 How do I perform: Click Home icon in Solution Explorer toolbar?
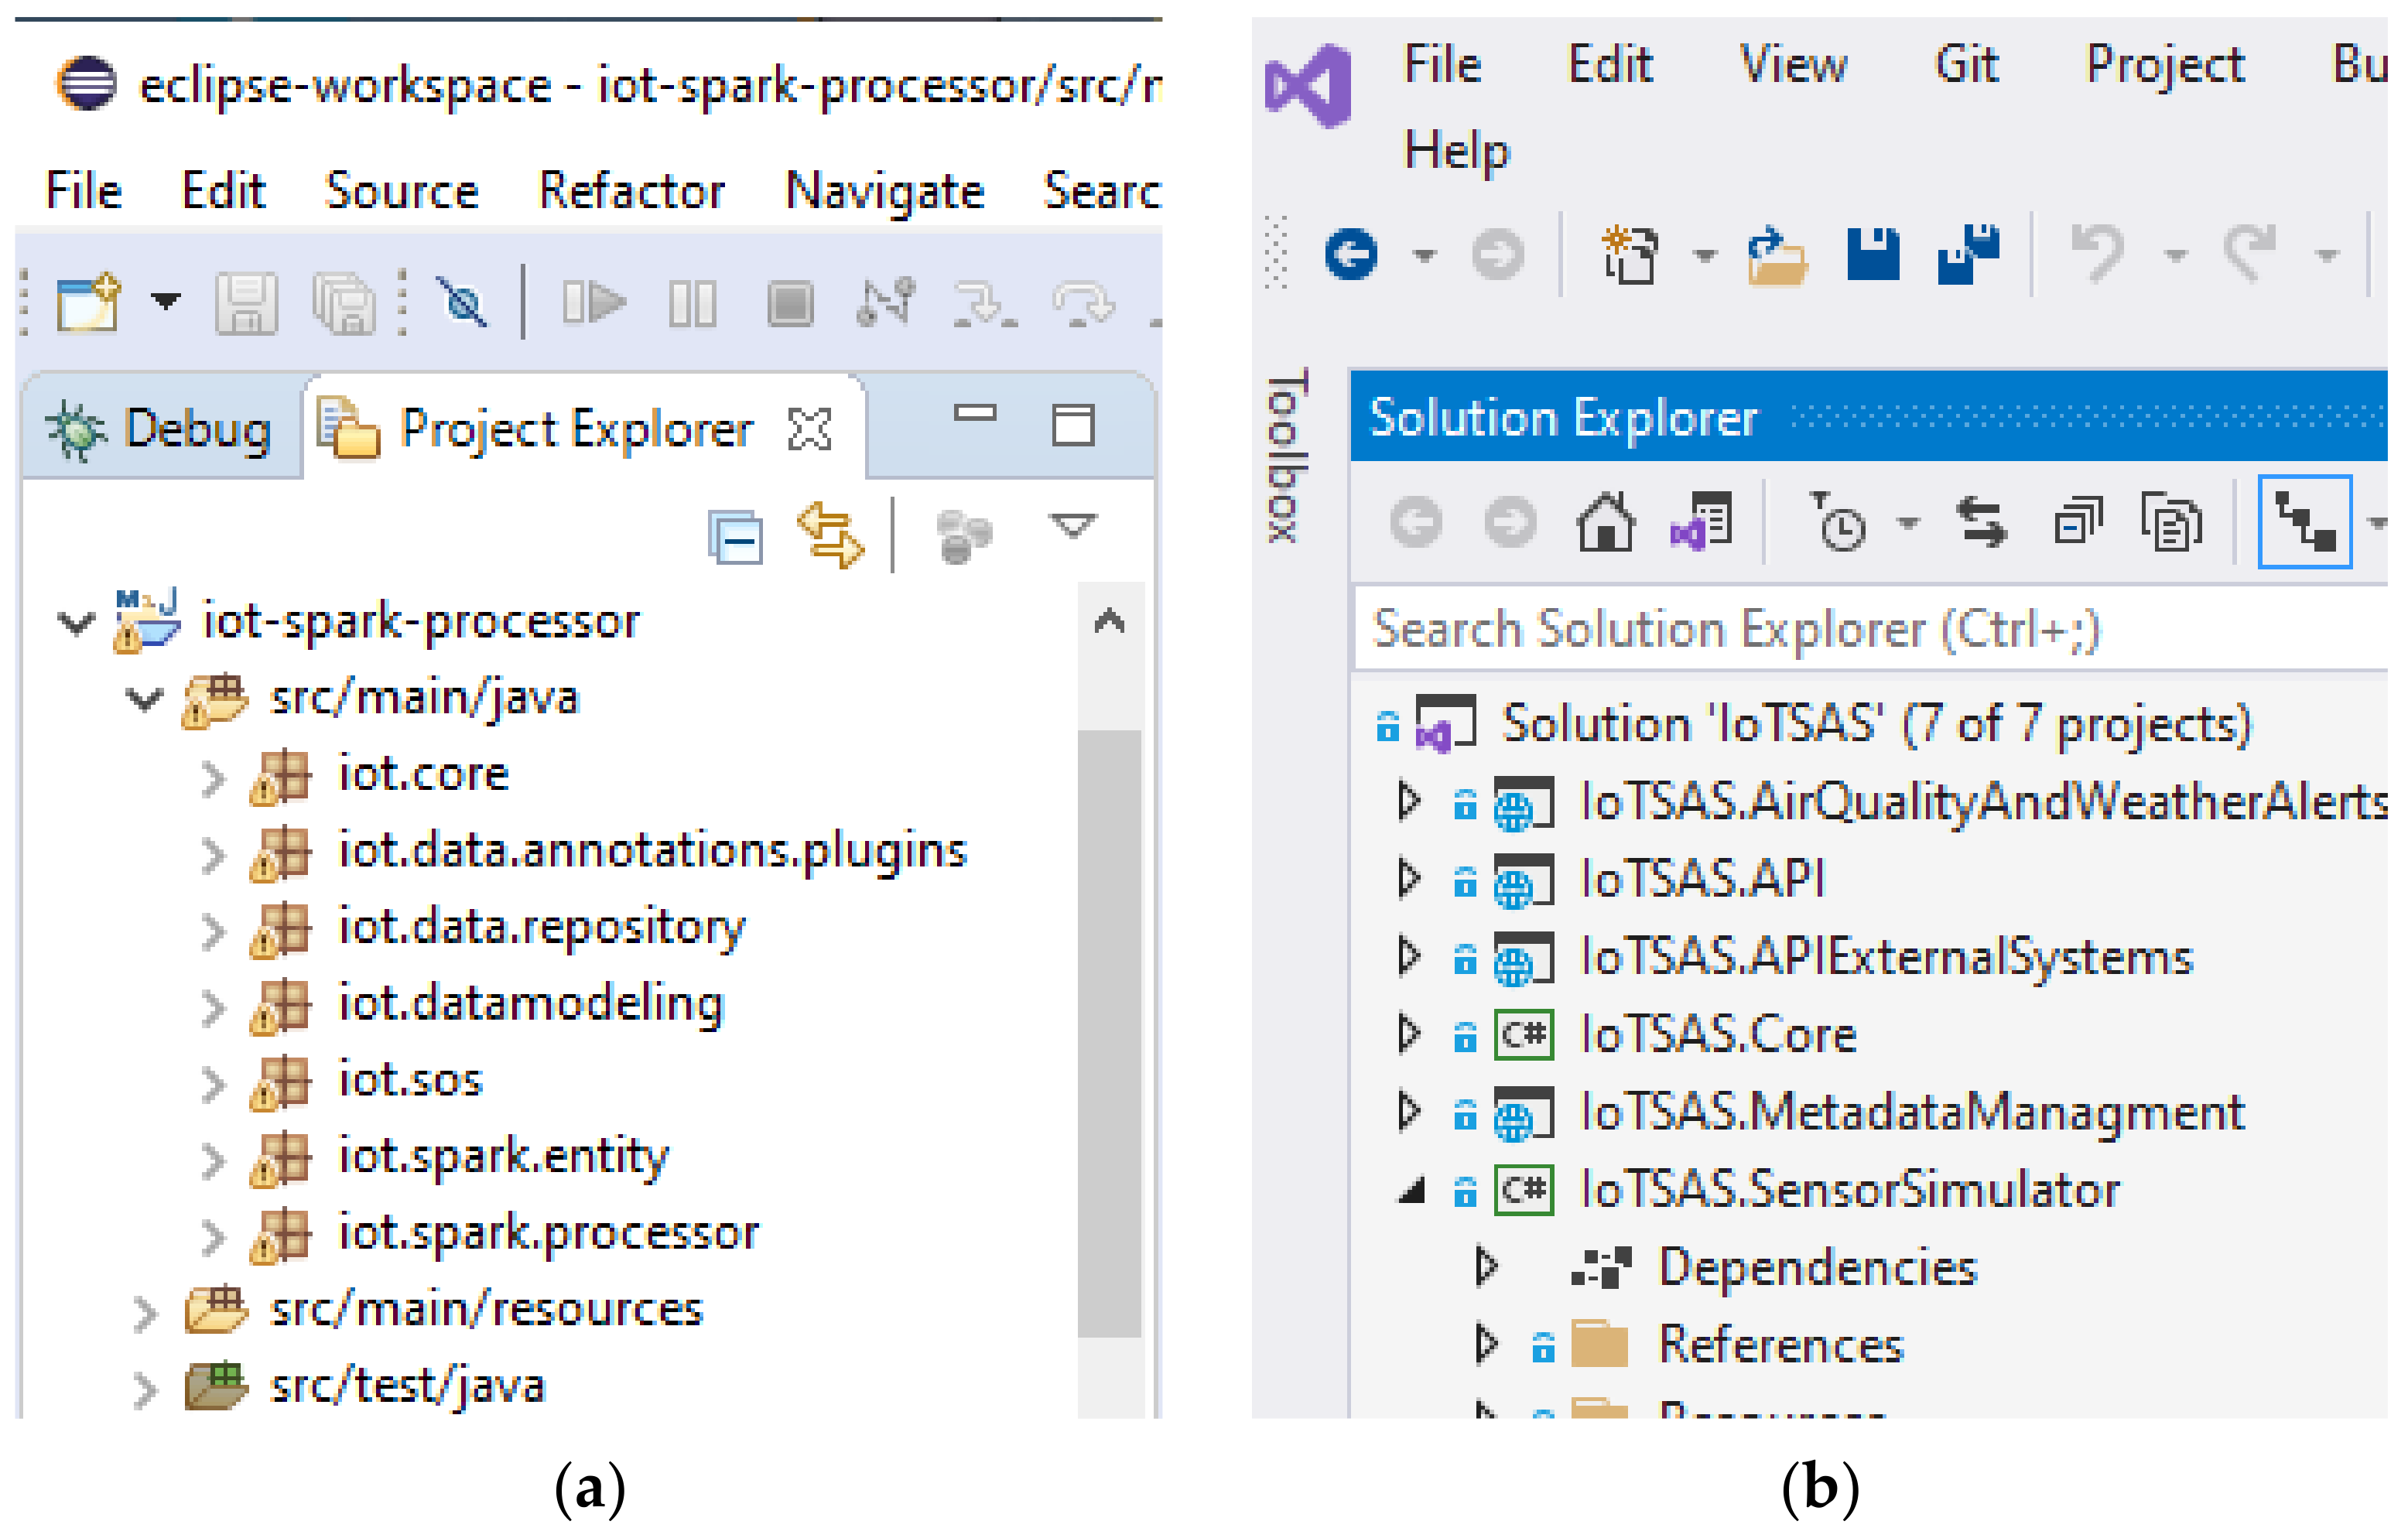(x=1605, y=522)
